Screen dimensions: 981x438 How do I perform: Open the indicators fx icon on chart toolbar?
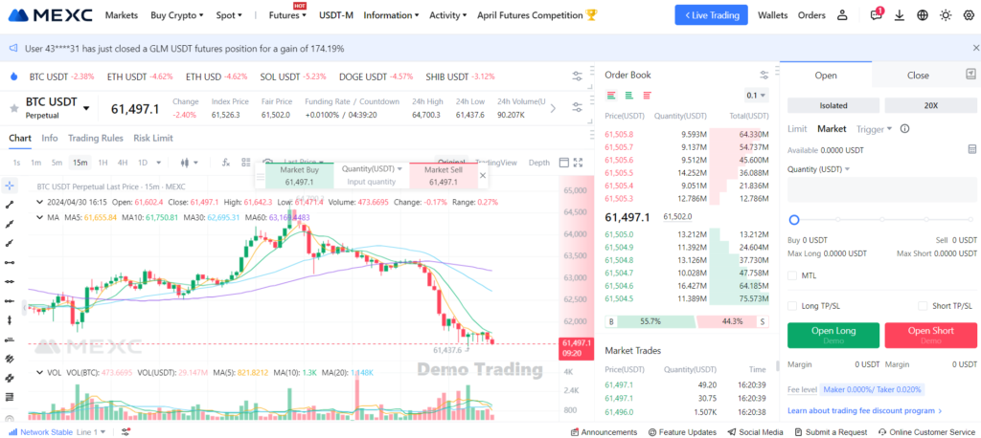click(x=226, y=163)
